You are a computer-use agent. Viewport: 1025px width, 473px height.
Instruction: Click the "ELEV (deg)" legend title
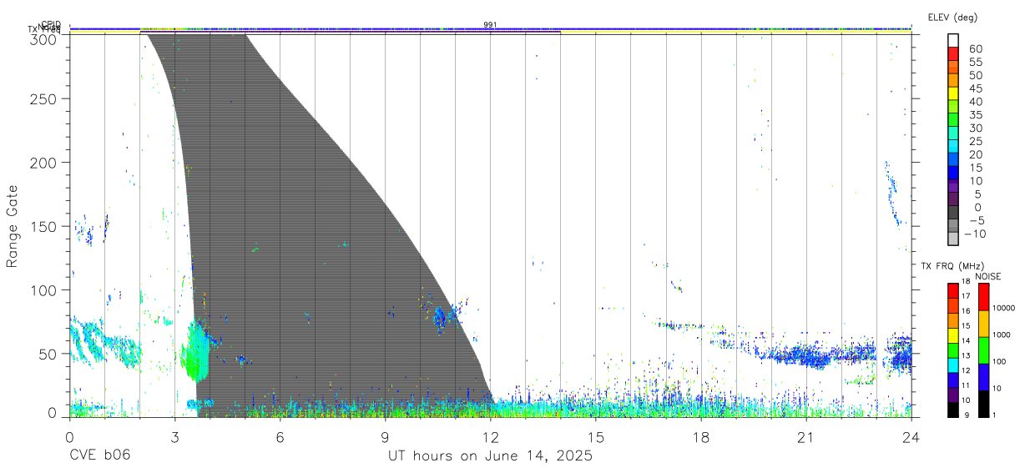tap(952, 18)
